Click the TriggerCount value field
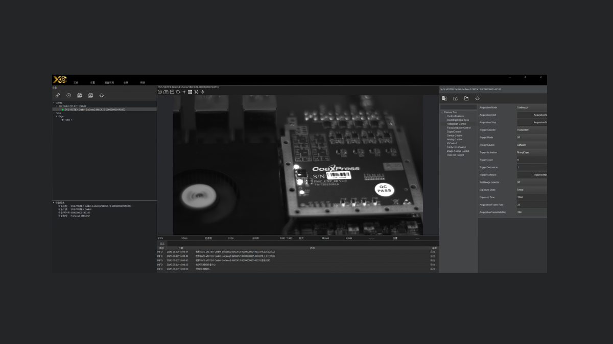The height and width of the screenshot is (344, 613). coord(531,160)
